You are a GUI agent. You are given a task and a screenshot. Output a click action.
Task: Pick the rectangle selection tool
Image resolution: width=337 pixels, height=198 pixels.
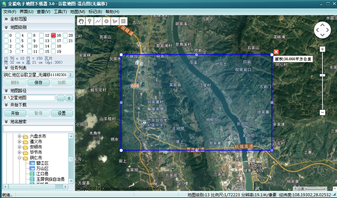123,21
